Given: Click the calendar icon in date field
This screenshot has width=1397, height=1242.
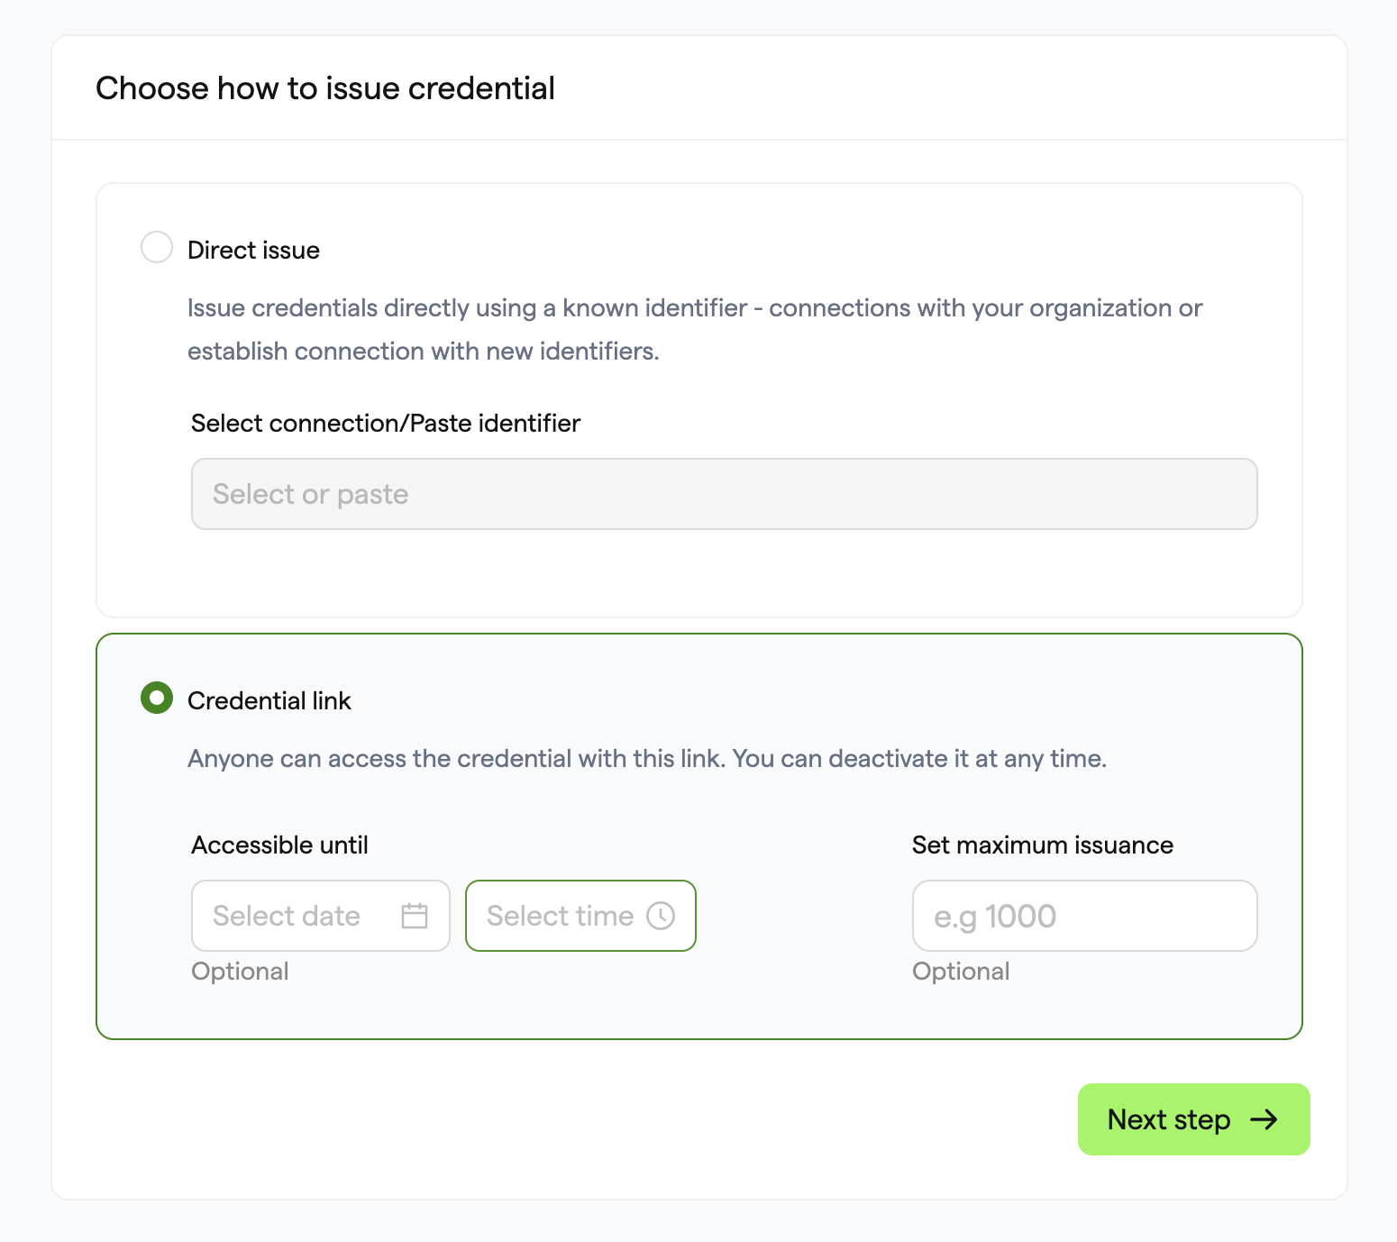Looking at the screenshot, I should point(415,916).
